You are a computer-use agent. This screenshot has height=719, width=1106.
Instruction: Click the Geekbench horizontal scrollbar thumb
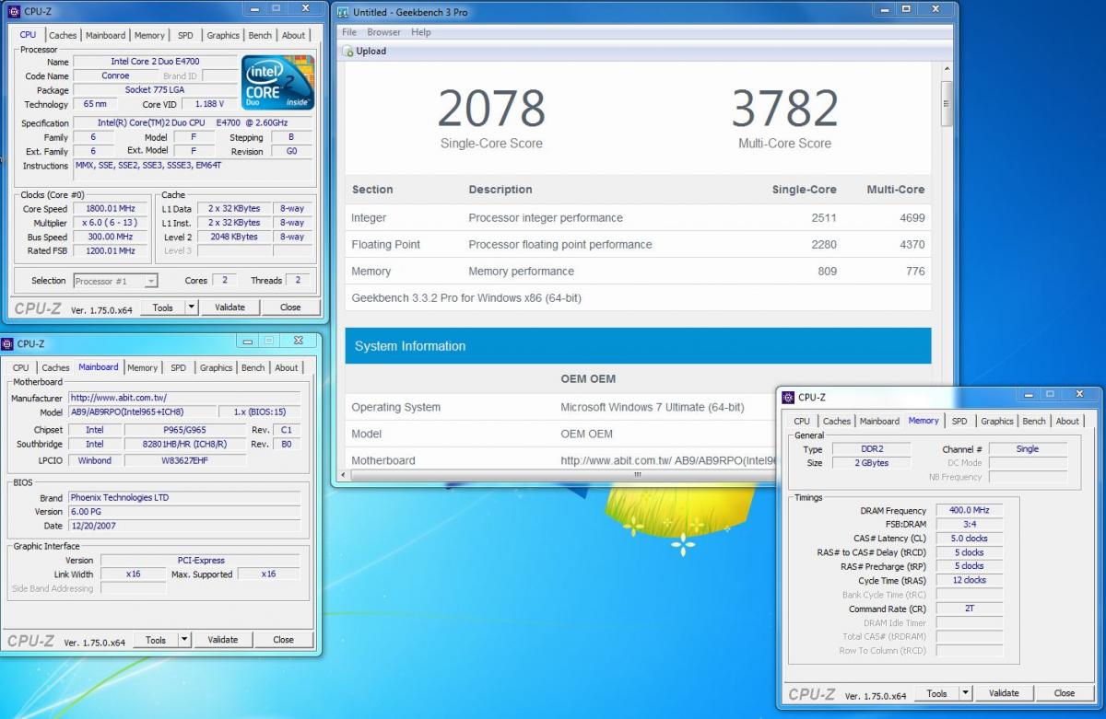[636, 475]
